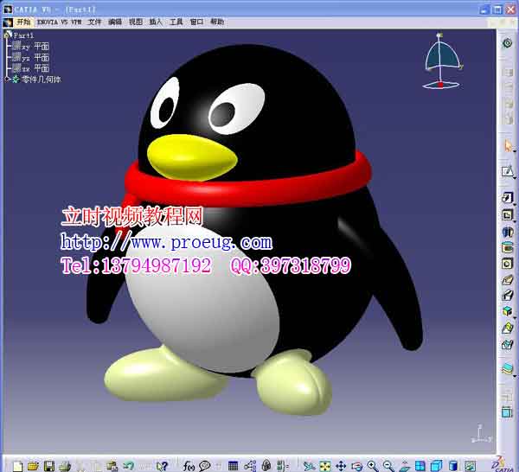The width and height of the screenshot is (519, 472).
Task: Open the Sketcher tool icon
Action: [x=507, y=171]
